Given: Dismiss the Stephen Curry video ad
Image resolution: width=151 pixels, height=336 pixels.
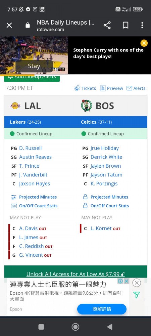Looking at the screenshot, I should click(144, 43).
